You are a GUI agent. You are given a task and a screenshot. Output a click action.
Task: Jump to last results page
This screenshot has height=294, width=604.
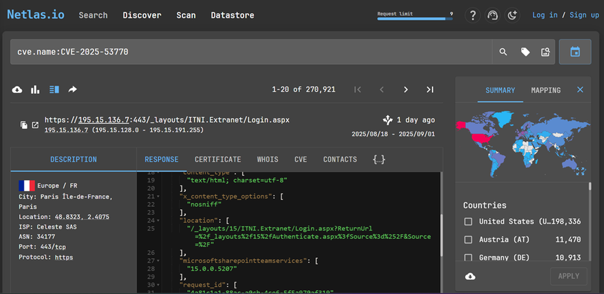[x=430, y=90]
